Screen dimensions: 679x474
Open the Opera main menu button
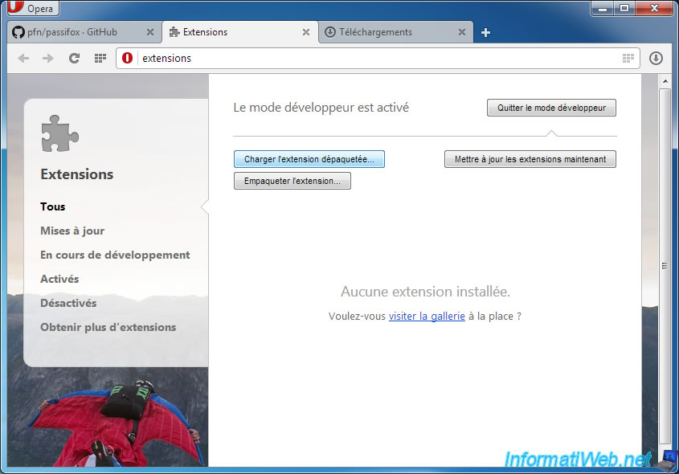coord(33,7)
